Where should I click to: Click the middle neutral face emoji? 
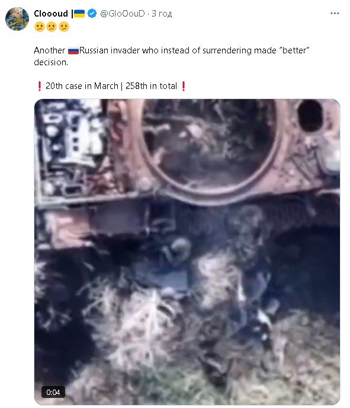[x=52, y=27]
